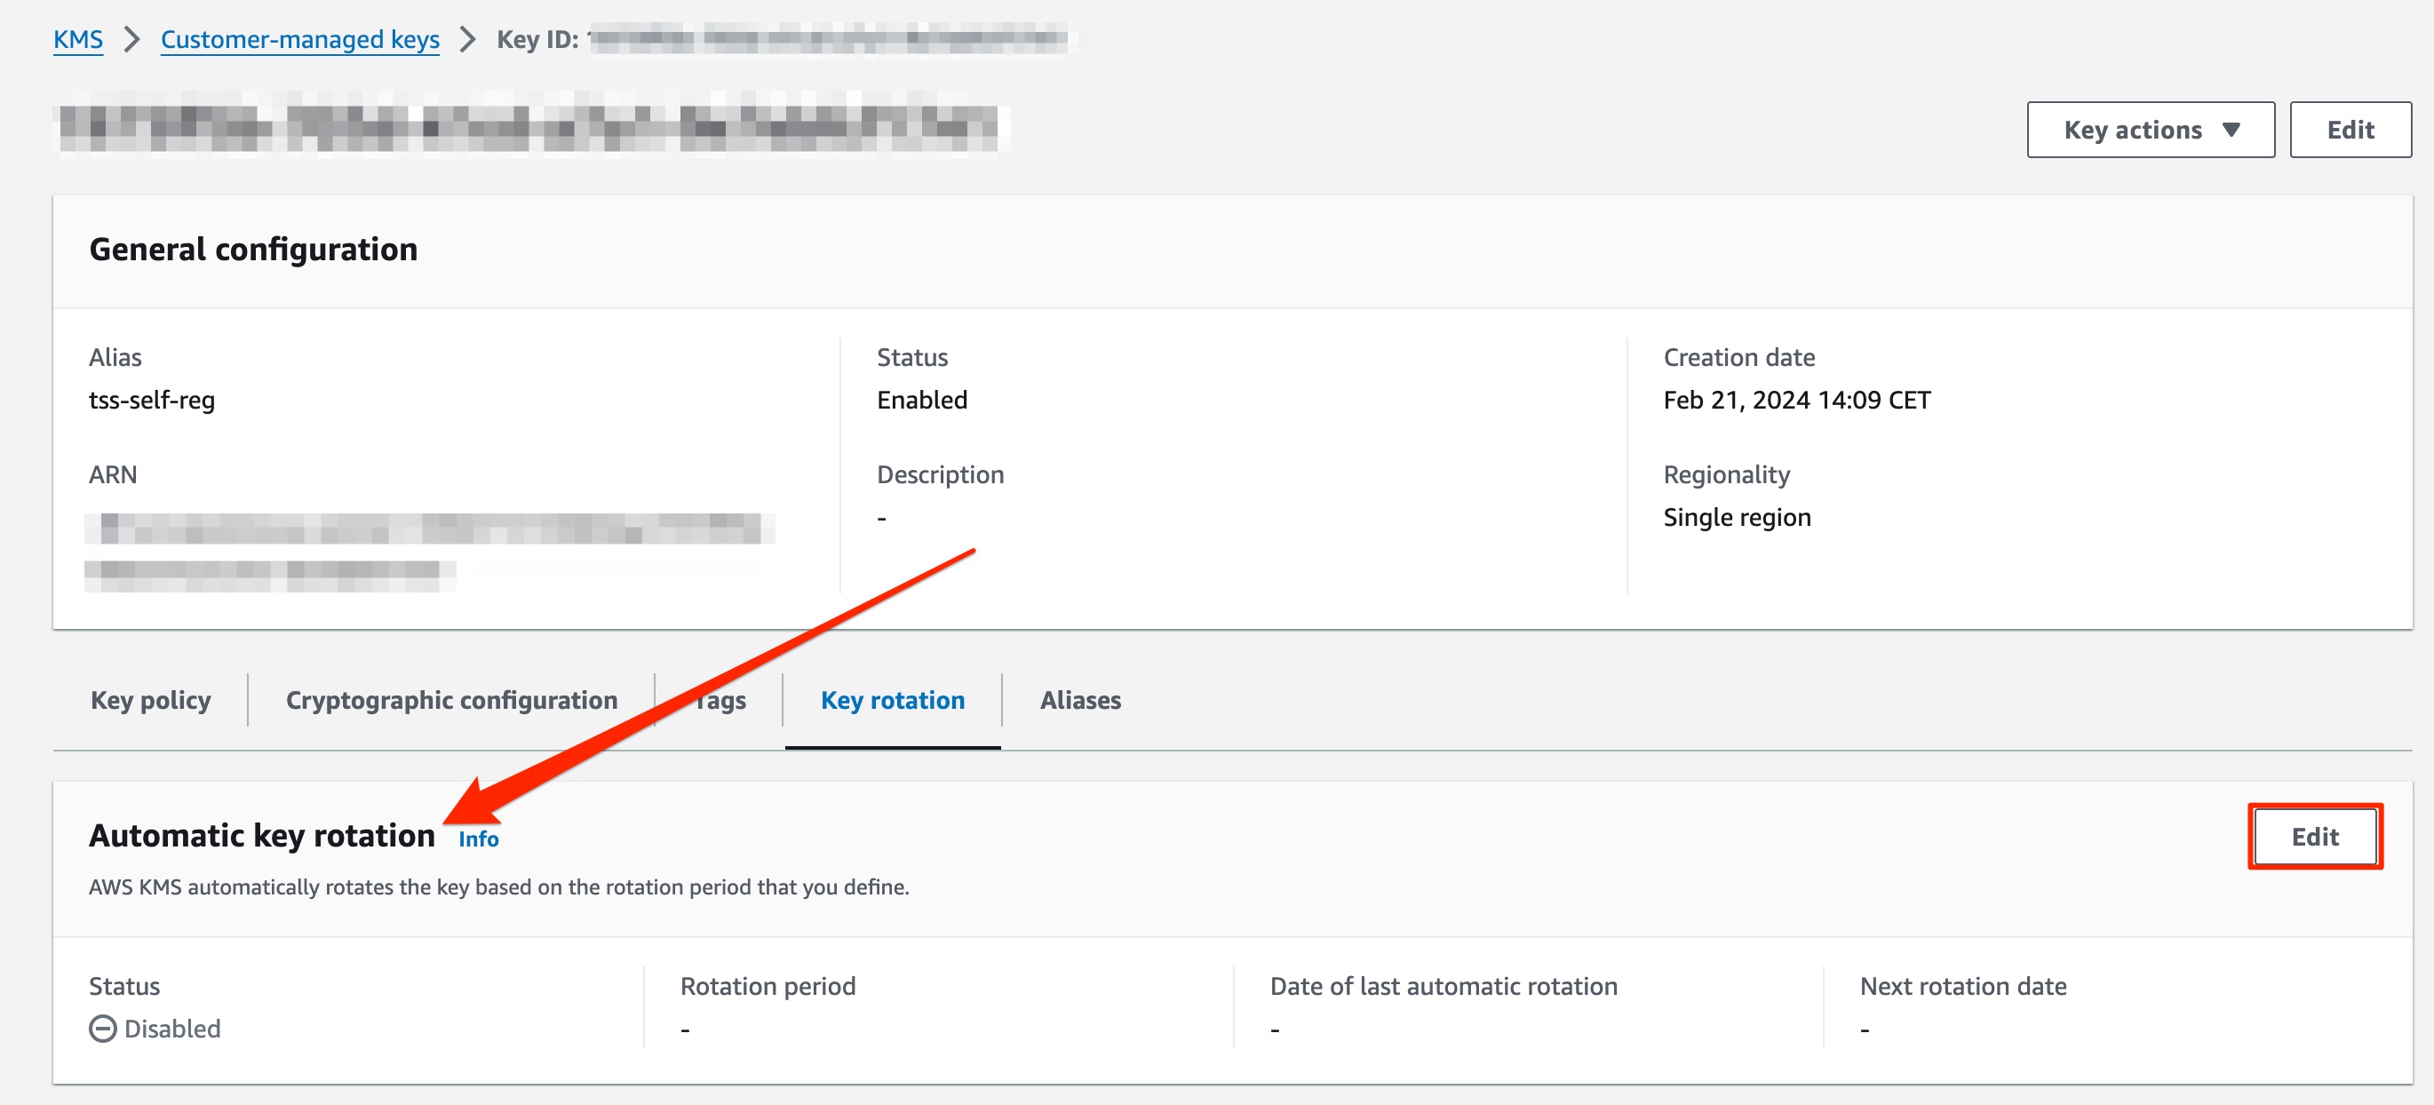Switch to the Aliases tab
Screen dimensions: 2434x1105
tap(1080, 700)
